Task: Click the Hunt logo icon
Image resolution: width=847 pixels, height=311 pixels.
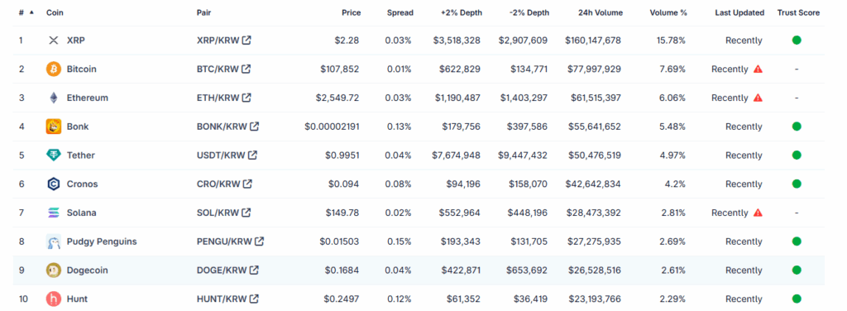Action: (54, 299)
